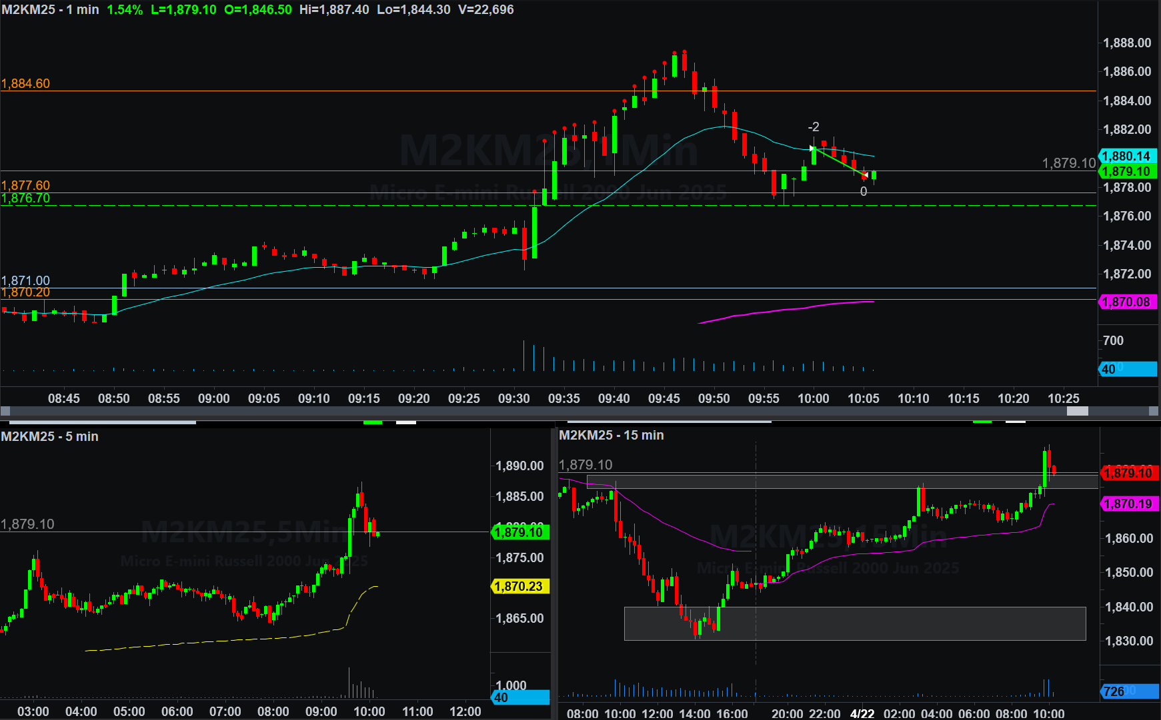Viewport: 1161px width, 720px height.
Task: Click the cyan 1,880.14 moving average price tag
Action: [x=1126, y=156]
